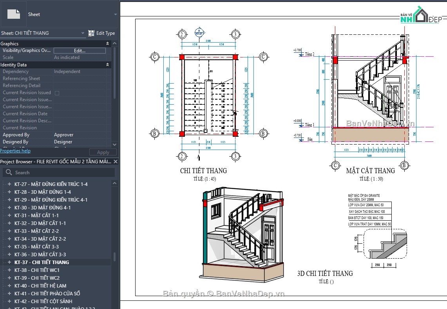447x309 pixels.
Task: Click the Dependency property row
Action: pos(56,71)
